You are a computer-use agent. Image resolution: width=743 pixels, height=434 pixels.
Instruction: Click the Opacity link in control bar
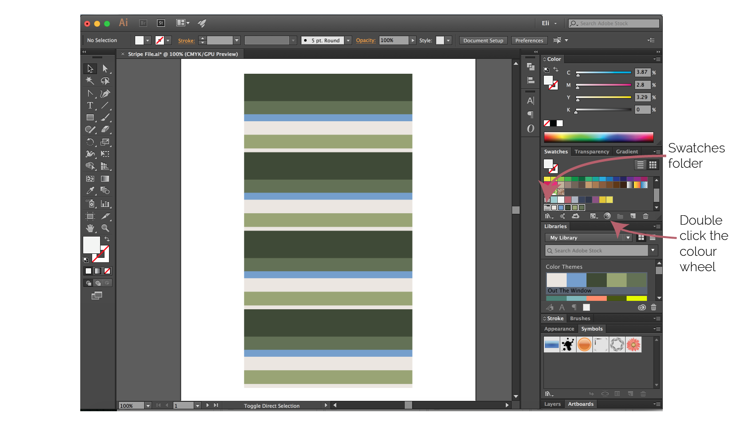coord(366,41)
